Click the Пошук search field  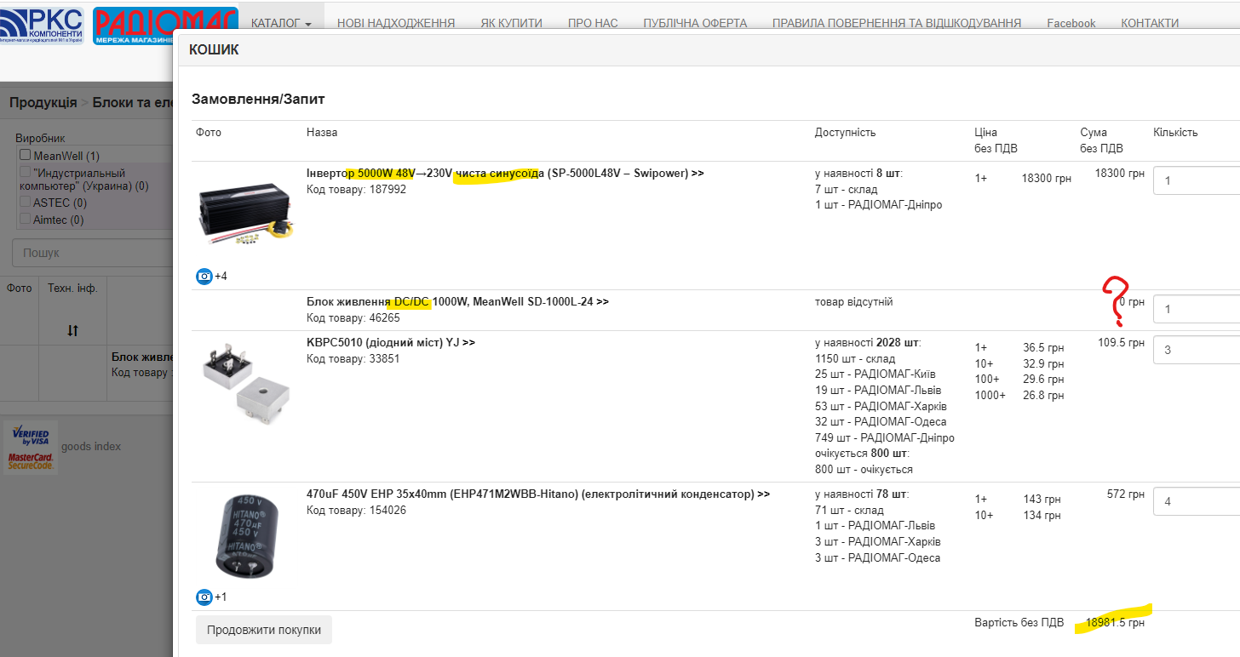(94, 253)
